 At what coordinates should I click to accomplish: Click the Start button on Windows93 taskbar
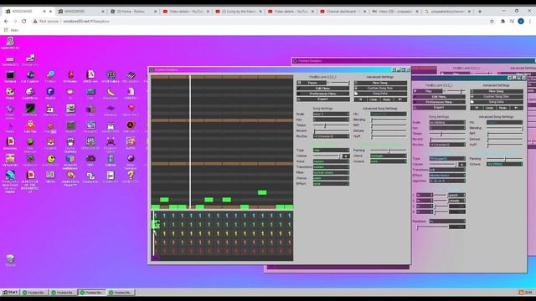(x=10, y=293)
